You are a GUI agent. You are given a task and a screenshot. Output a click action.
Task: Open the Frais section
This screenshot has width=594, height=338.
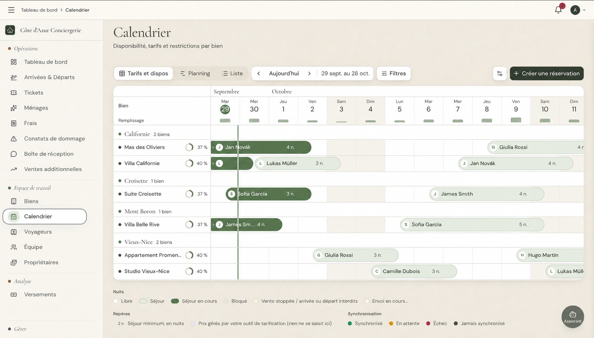[30, 123]
